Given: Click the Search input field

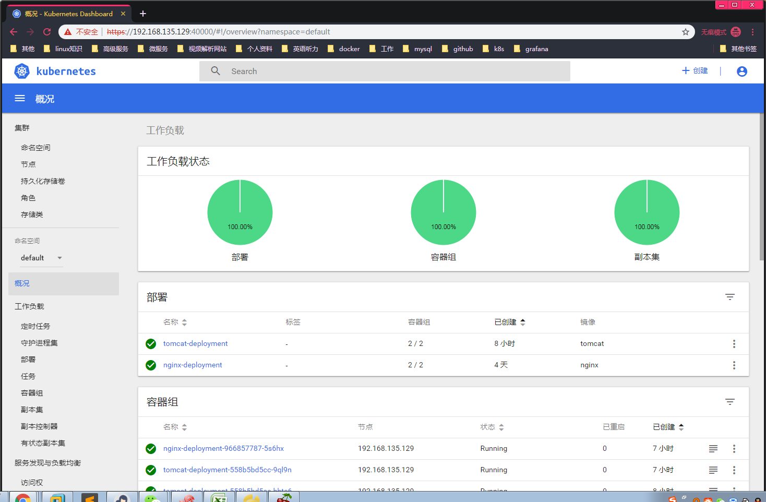Looking at the screenshot, I should point(385,71).
